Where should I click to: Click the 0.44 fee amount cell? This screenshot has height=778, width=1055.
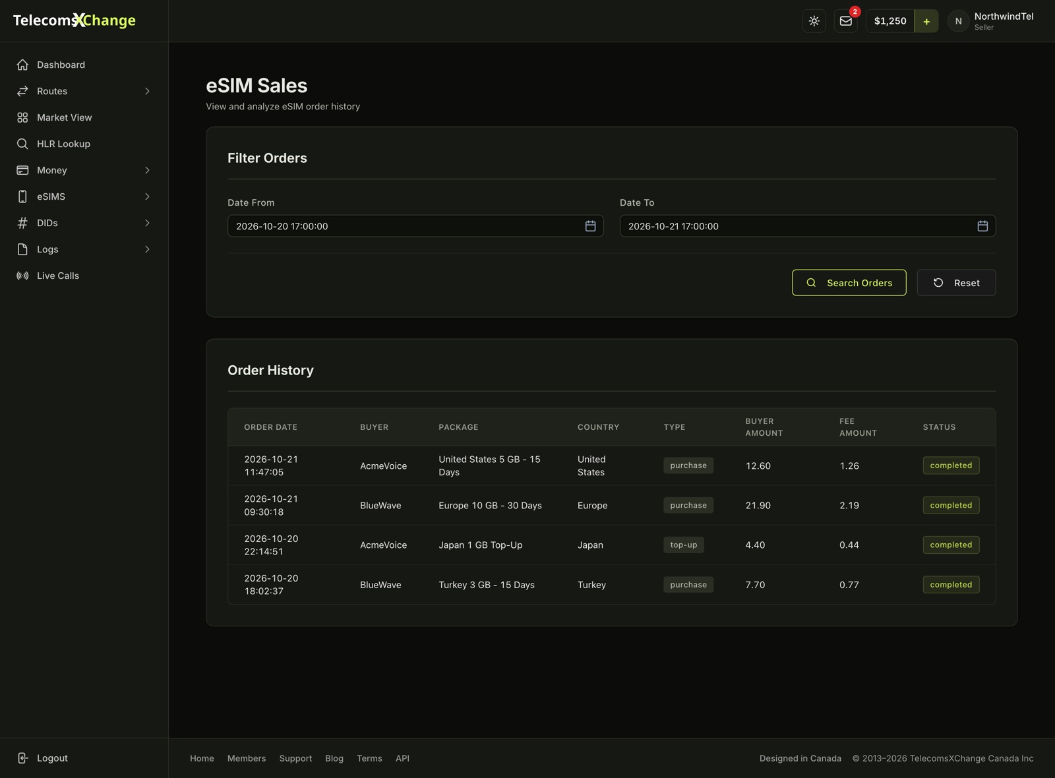(x=849, y=545)
